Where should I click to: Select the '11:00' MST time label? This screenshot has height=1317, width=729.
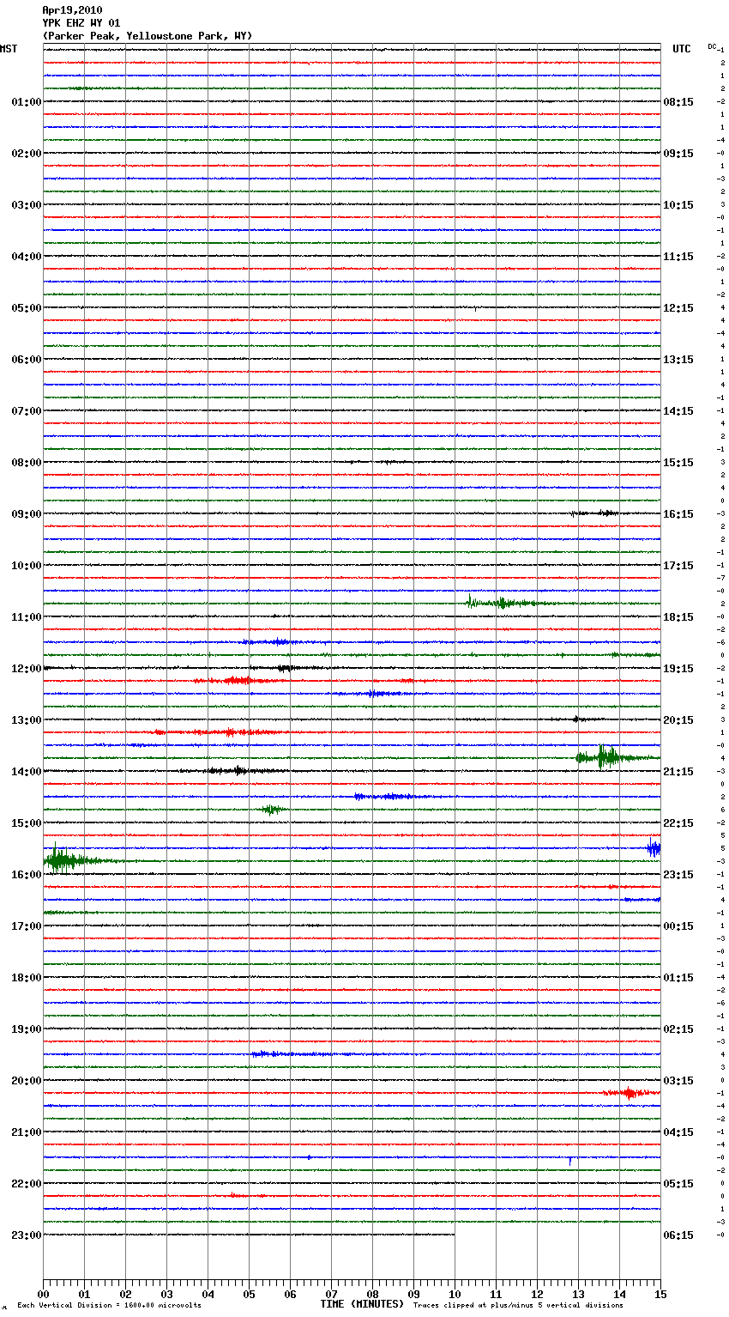(27, 617)
